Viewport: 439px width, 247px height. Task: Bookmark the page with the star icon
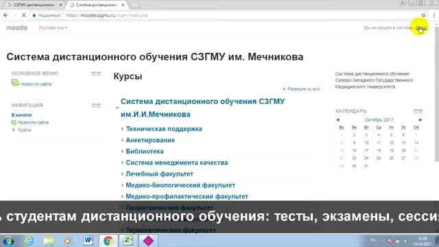tap(424, 15)
